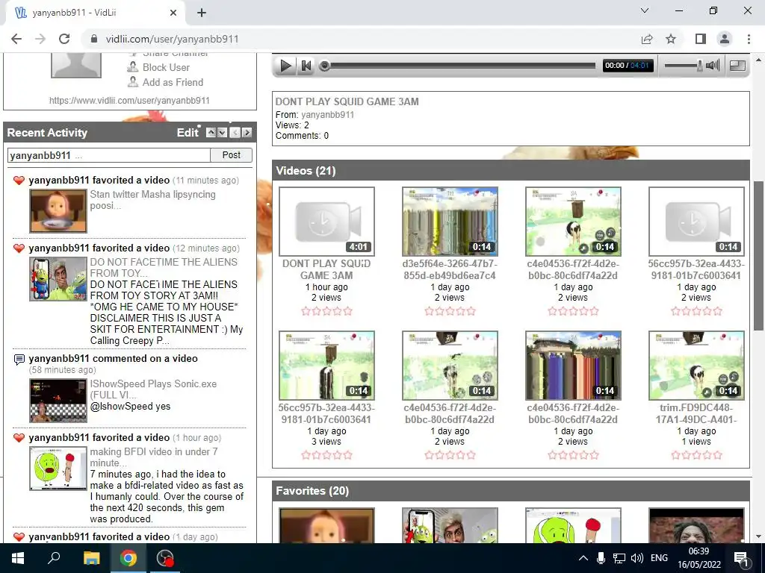Open trim.FD9DC448 video title link
Viewport: 765px width, 573px height.
pos(696,413)
